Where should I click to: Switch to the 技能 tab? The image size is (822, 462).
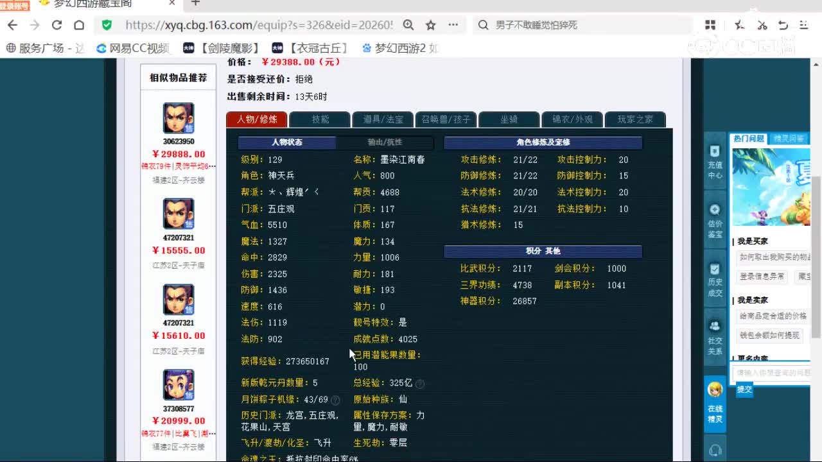pos(320,119)
